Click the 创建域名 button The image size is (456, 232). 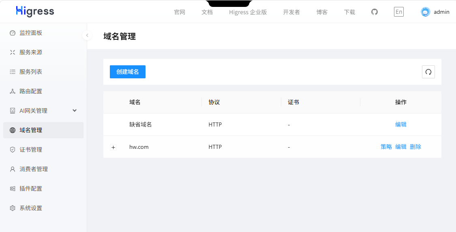[128, 72]
